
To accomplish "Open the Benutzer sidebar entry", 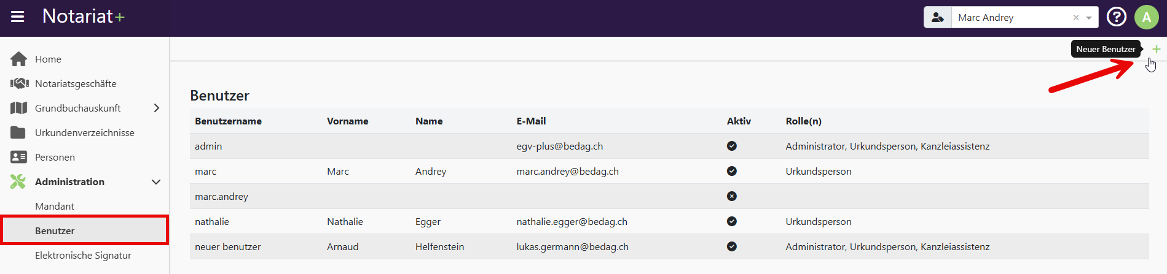I will [x=55, y=230].
